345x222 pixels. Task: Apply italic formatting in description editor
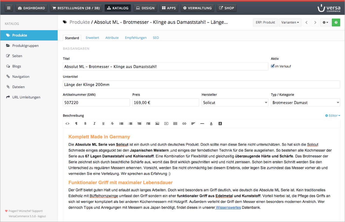pyautogui.click(x=94, y=124)
